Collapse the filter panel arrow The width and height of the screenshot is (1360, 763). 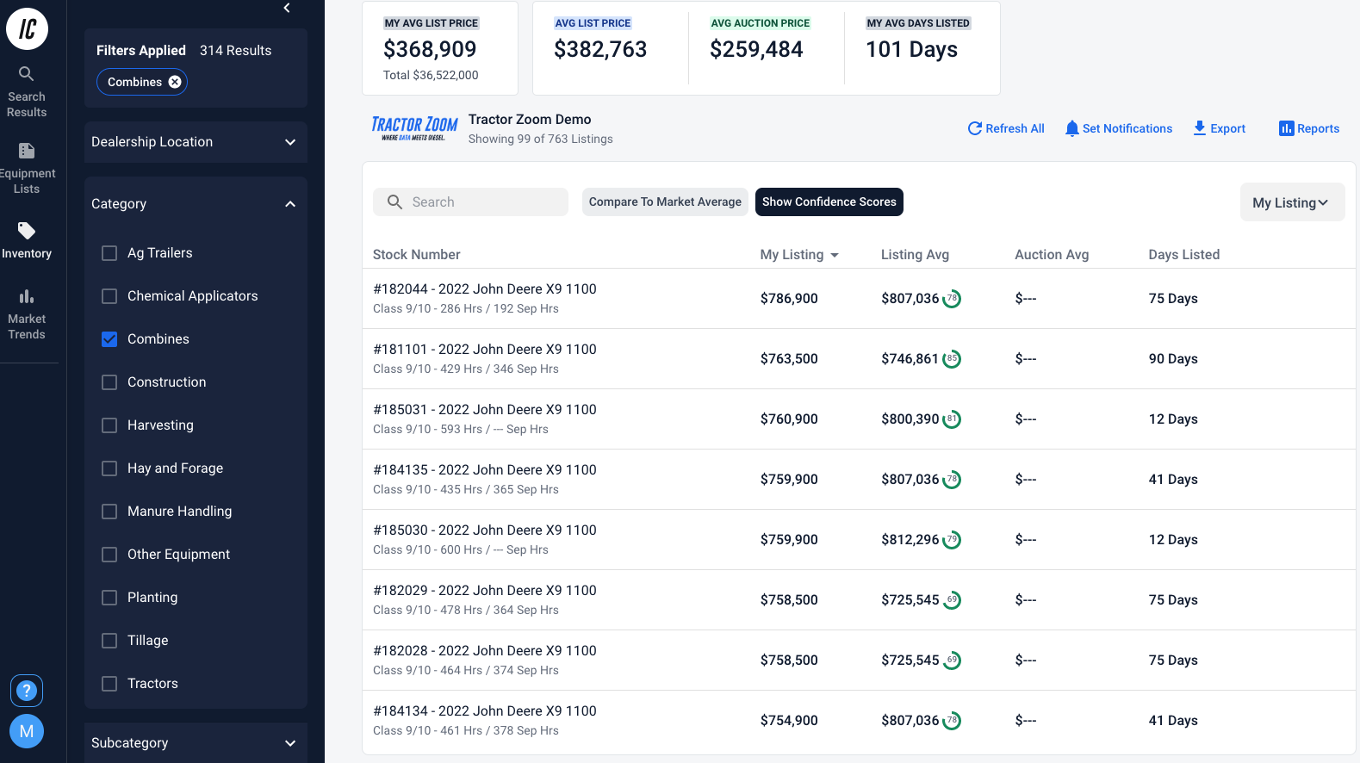287,8
